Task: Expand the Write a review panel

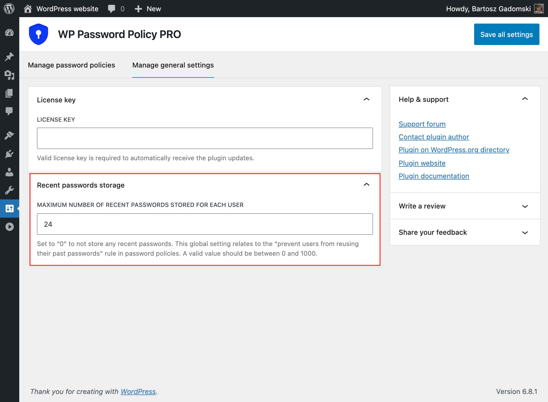Action: pyautogui.click(x=525, y=206)
